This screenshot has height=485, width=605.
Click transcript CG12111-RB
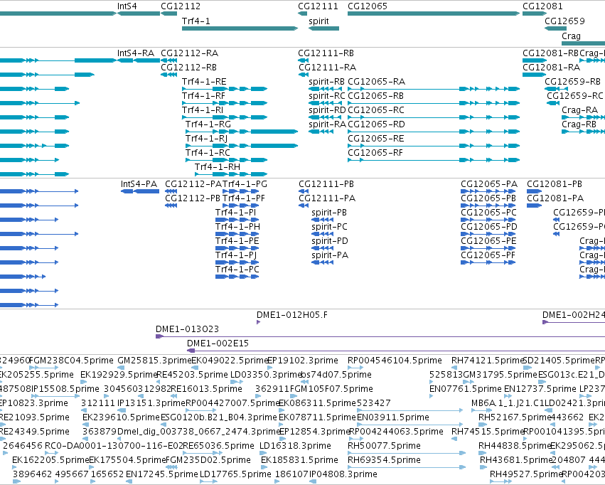pos(304,60)
